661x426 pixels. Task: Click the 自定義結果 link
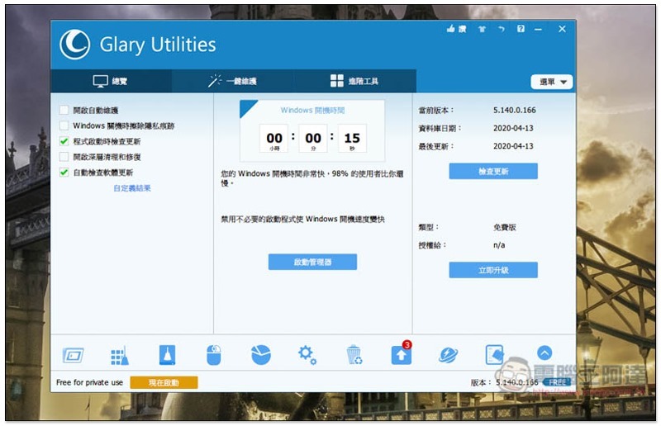pyautogui.click(x=132, y=188)
